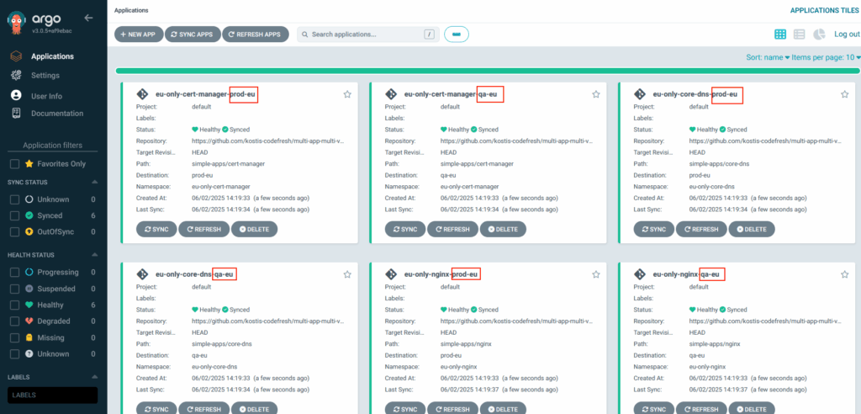
Task: Click the Argo octopus logo
Action: 16,19
